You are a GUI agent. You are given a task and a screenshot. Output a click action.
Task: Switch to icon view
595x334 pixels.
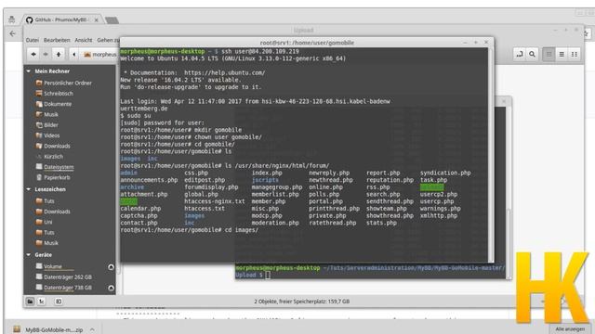[x=549, y=55]
